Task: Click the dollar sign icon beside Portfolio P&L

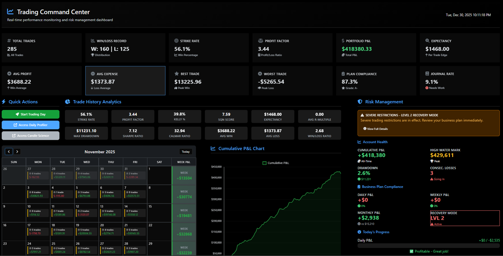Action: coord(343,41)
